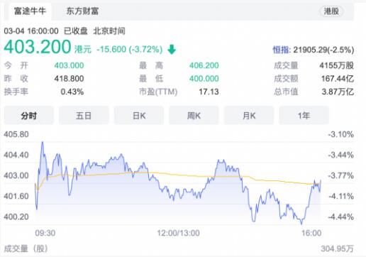This screenshot has width=366, height=257.
Task: Click the 成交量 value 4155万股
Action: [336, 65]
